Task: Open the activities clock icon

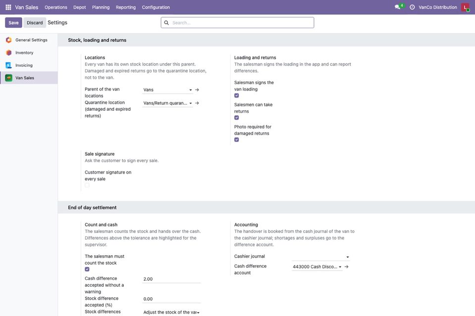Action: coord(412,7)
